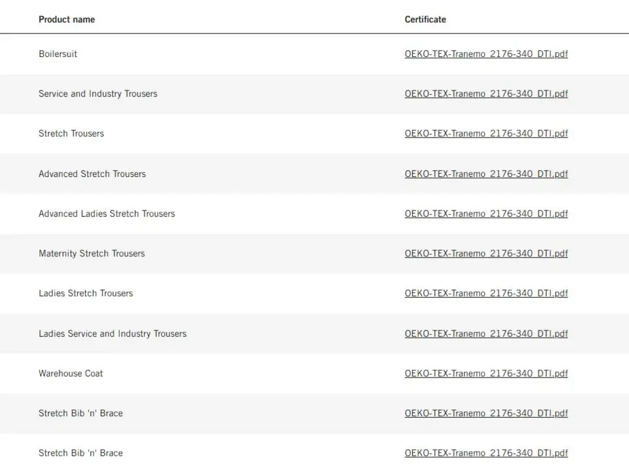Open the Warehouse Coat certificate PDF link
Viewport: 629px width, 472px height.
(486, 373)
